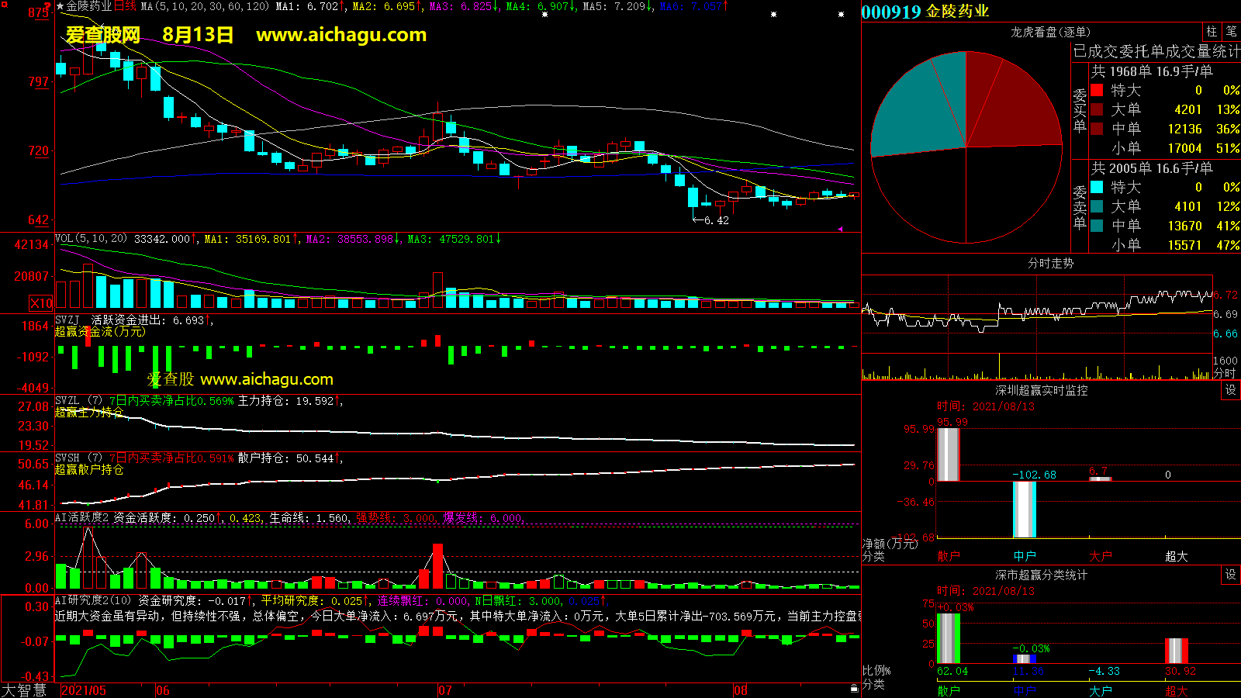Click the 000919 金陵药业 stock title

click(925, 12)
